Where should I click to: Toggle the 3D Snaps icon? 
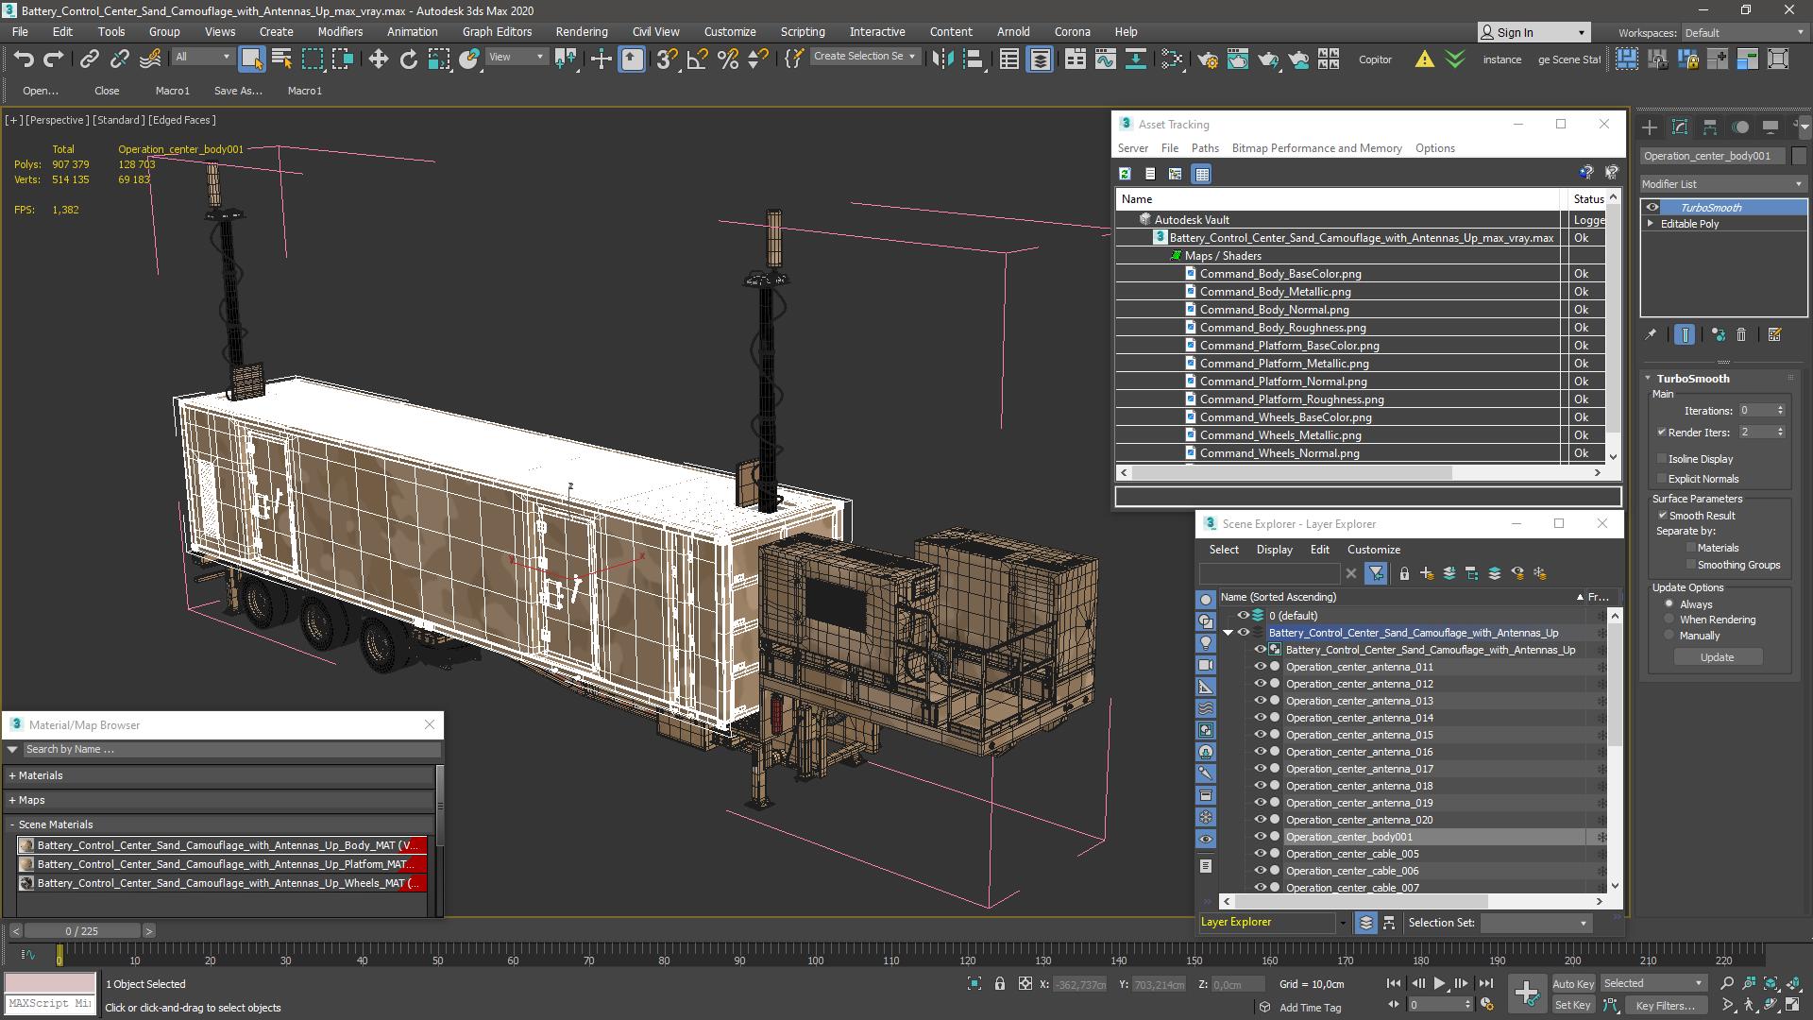[x=667, y=59]
